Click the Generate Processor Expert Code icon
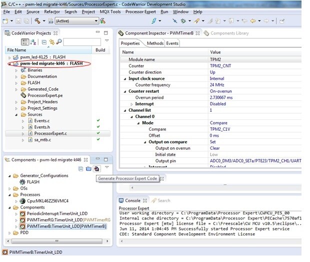The width and height of the screenshot is (310, 262). [x=96, y=169]
